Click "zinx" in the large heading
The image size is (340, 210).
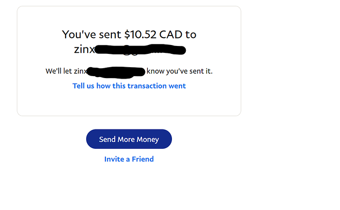click(84, 49)
